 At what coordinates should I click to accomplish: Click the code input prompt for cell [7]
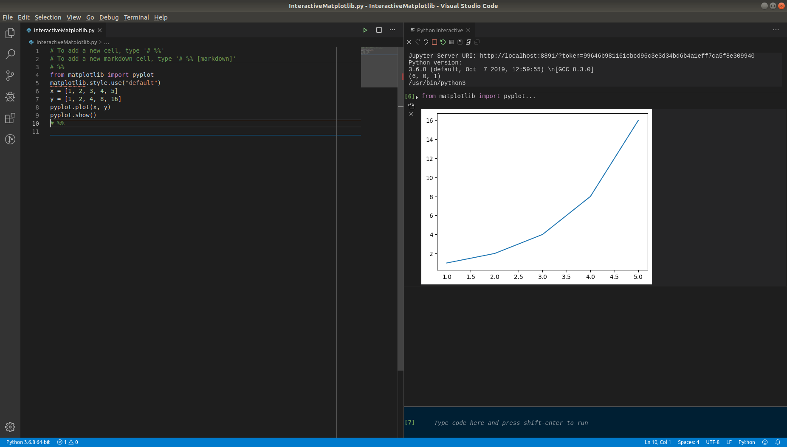pos(510,422)
